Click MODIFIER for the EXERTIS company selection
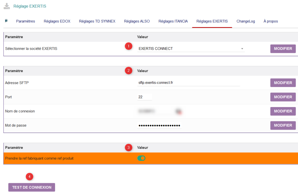 coord(283,49)
